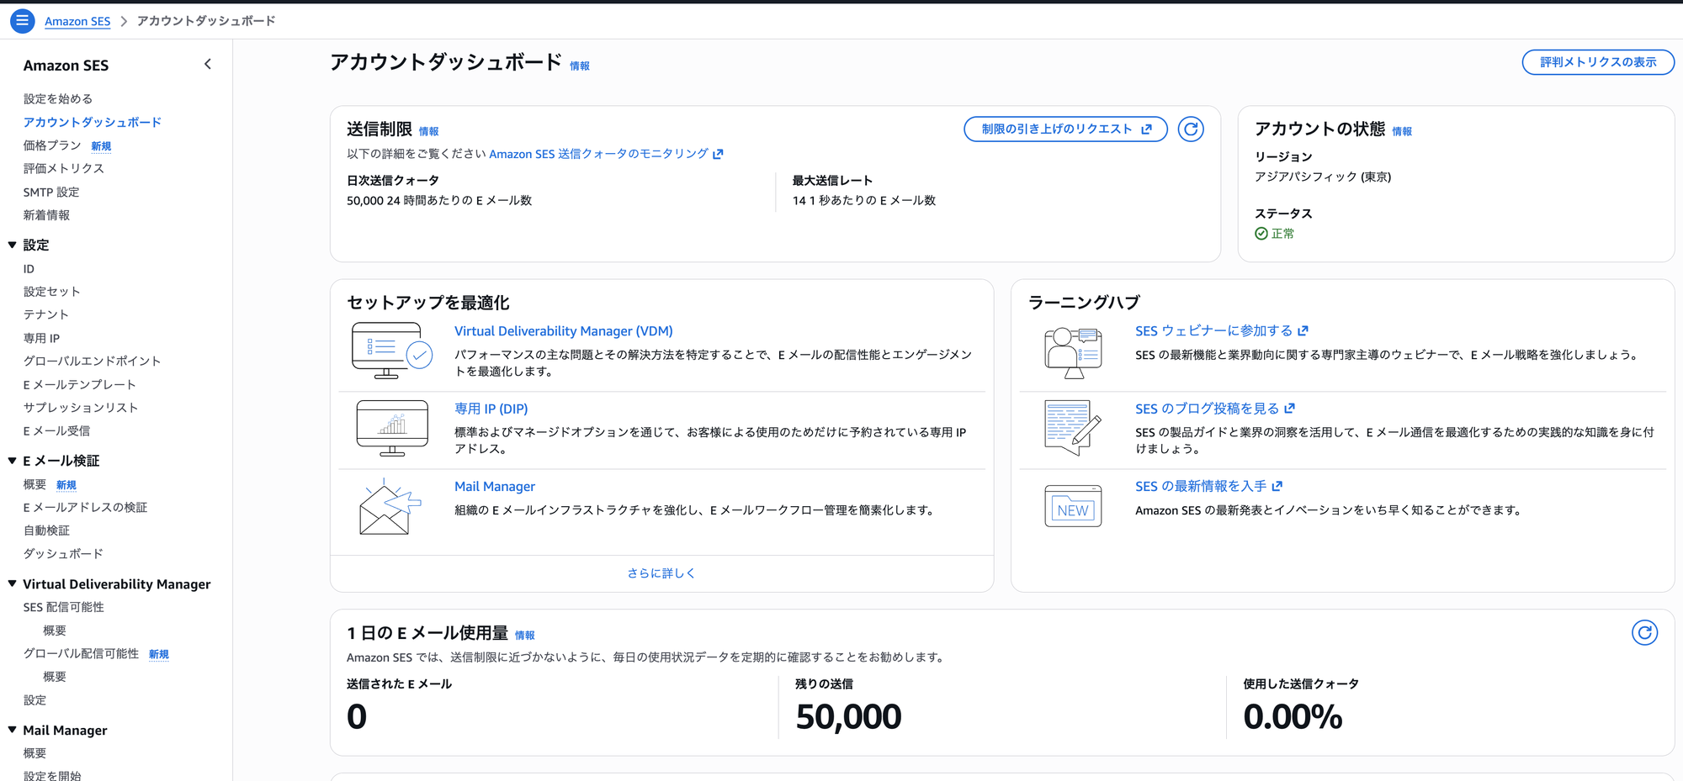Image resolution: width=1683 pixels, height=781 pixels.
Task: Open 設定セット in the sidebar
Action: coord(52,292)
